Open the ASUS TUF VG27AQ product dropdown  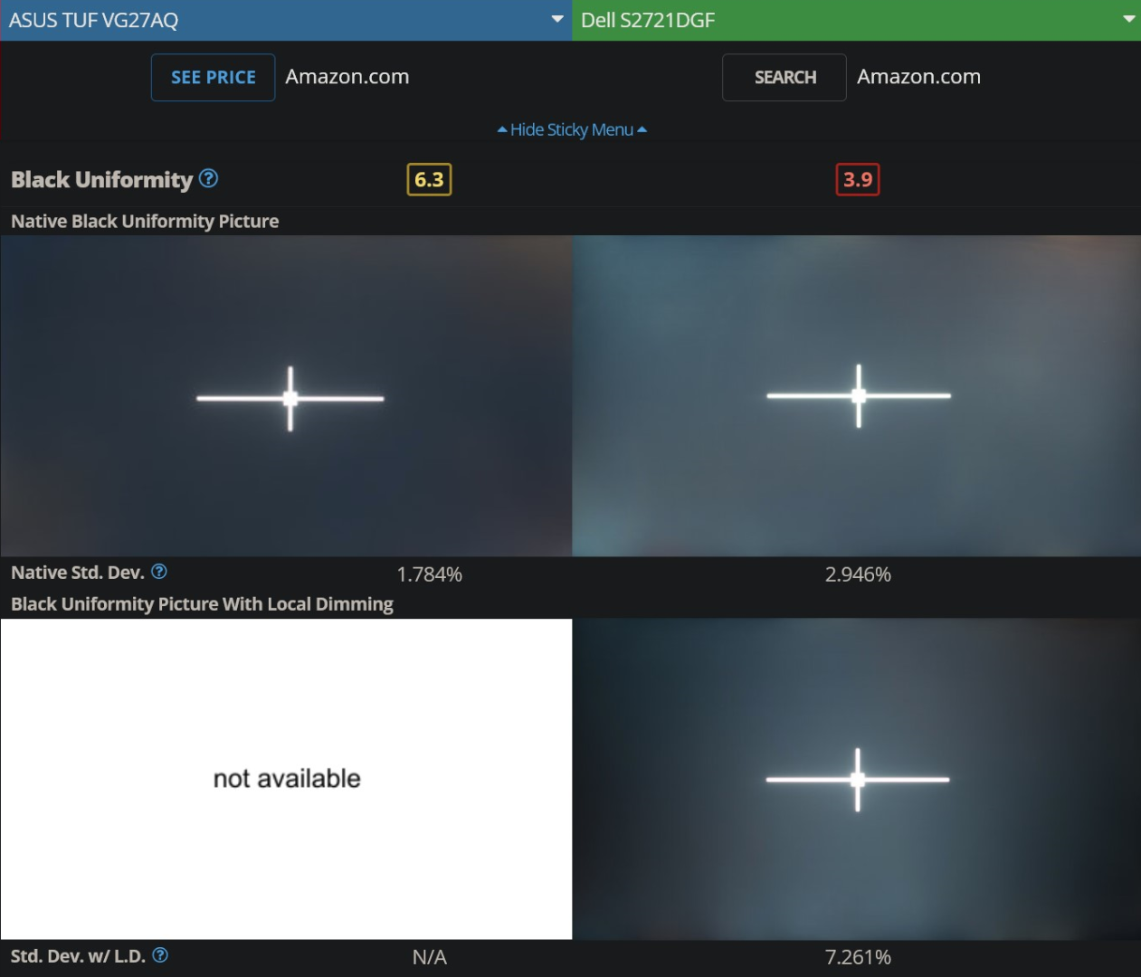tap(286, 20)
